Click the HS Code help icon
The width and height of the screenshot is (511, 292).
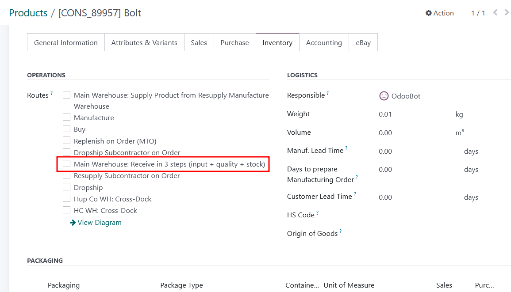tap(318, 213)
